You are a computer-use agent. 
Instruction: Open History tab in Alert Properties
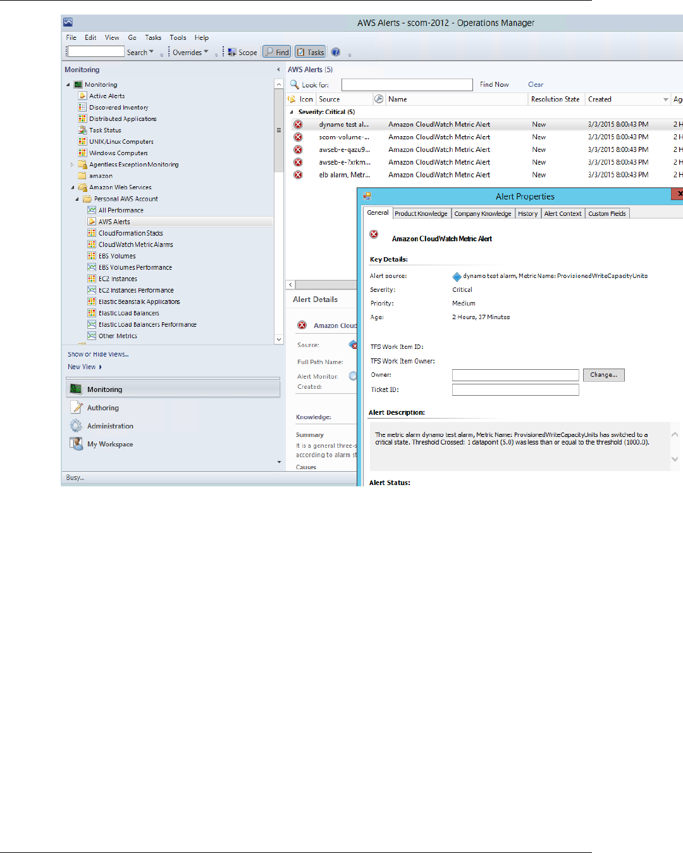527,213
